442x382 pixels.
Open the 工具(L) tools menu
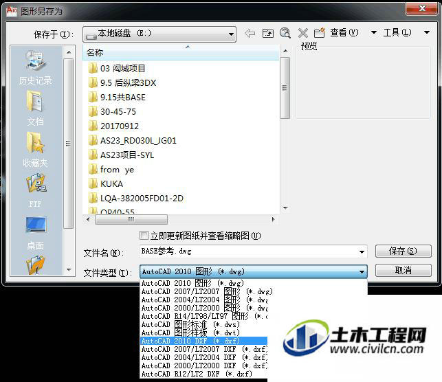397,33
